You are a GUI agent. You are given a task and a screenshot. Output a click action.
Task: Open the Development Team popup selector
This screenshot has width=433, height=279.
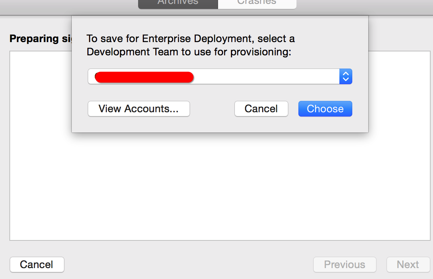click(x=220, y=76)
